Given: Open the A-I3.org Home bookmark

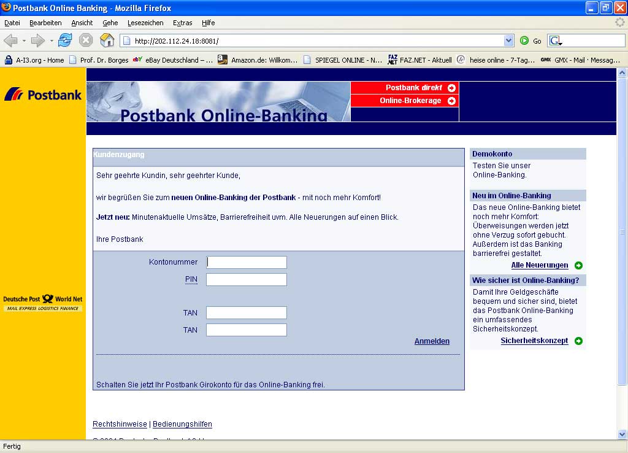Looking at the screenshot, I should (34, 60).
